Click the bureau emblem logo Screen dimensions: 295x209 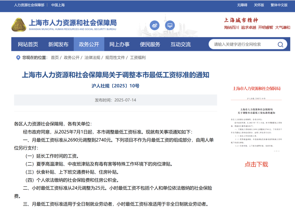point(19,25)
